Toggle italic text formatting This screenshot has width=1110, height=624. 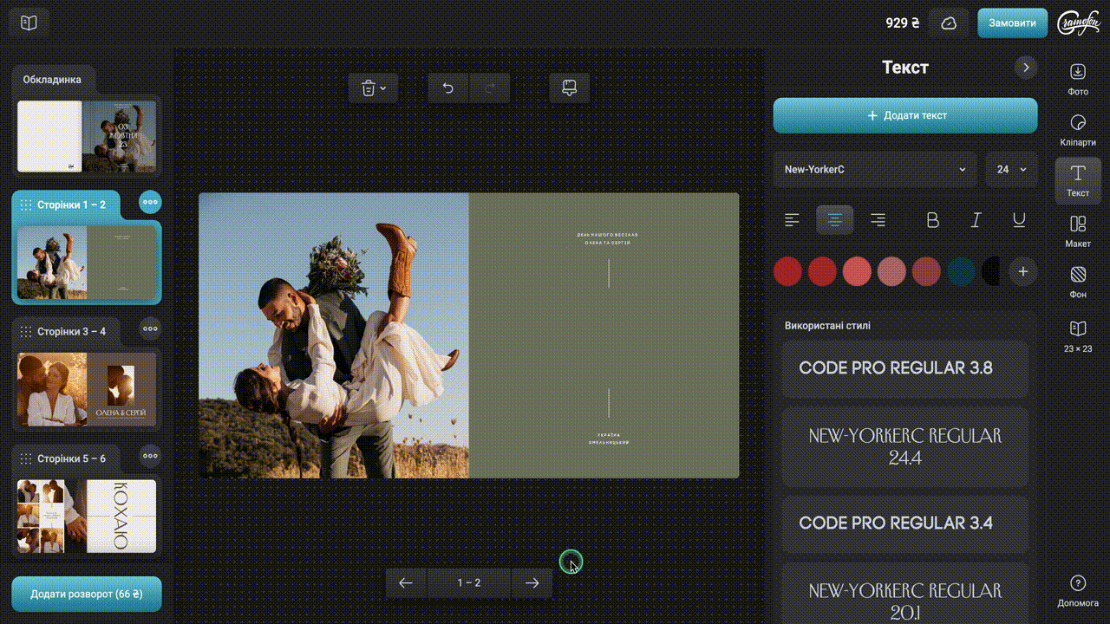pos(976,220)
